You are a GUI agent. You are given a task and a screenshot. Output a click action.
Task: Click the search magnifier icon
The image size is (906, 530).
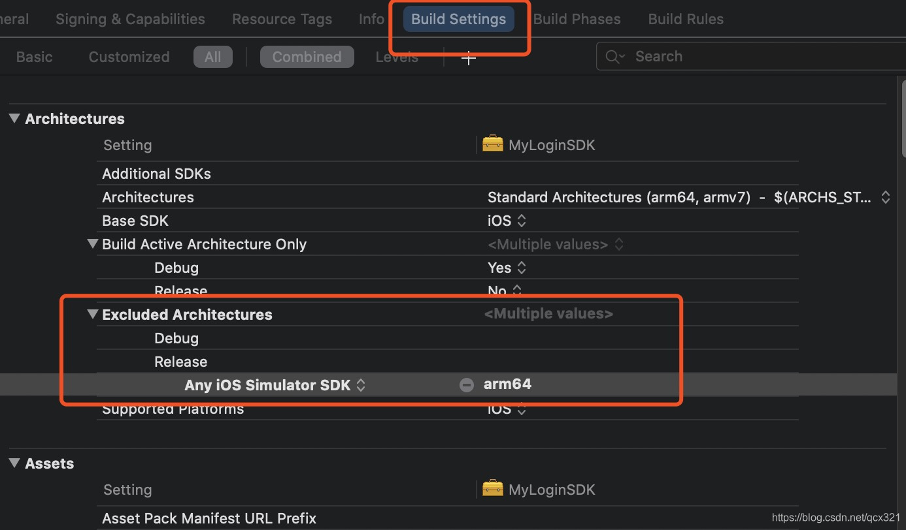614,57
